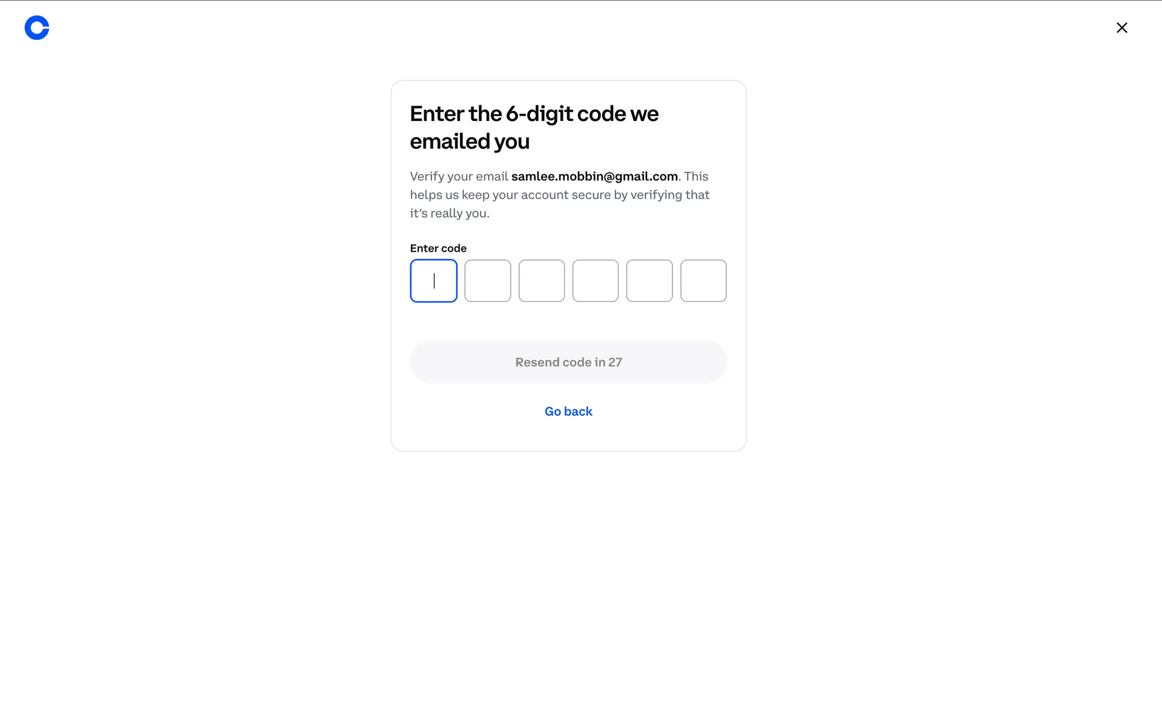Screen dimensions: 1162x726
Task: Click the Coinbase logo
Action: coord(37,28)
